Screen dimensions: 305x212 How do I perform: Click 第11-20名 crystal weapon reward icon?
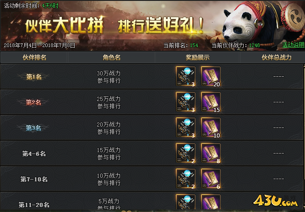pos(185,202)
